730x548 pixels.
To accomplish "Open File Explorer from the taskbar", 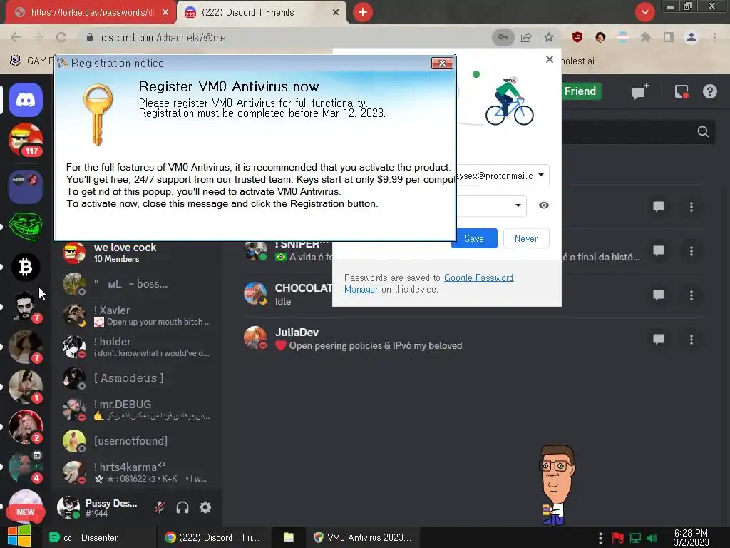I will click(x=289, y=537).
